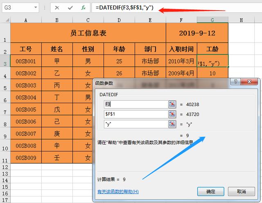Image resolution: width=262 pixels, height=203 pixels.
Task: Open Insert Function with the fx icon
Action: 83,8
